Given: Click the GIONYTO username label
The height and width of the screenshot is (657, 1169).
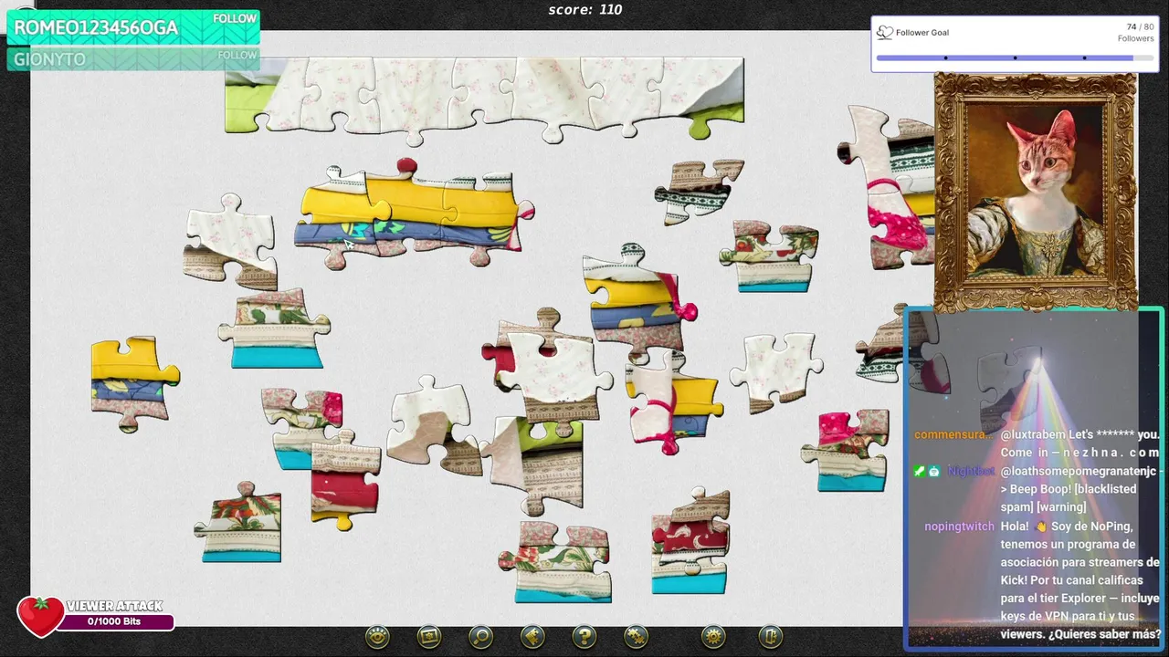Looking at the screenshot, I should 50,59.
